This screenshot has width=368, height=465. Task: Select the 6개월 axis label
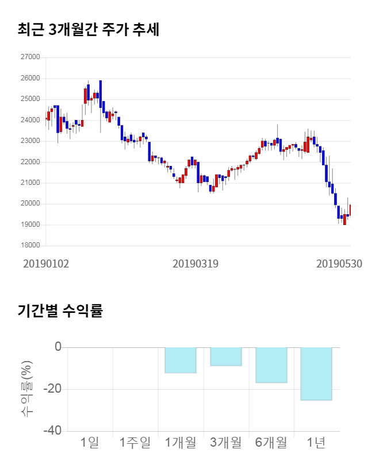[271, 443]
